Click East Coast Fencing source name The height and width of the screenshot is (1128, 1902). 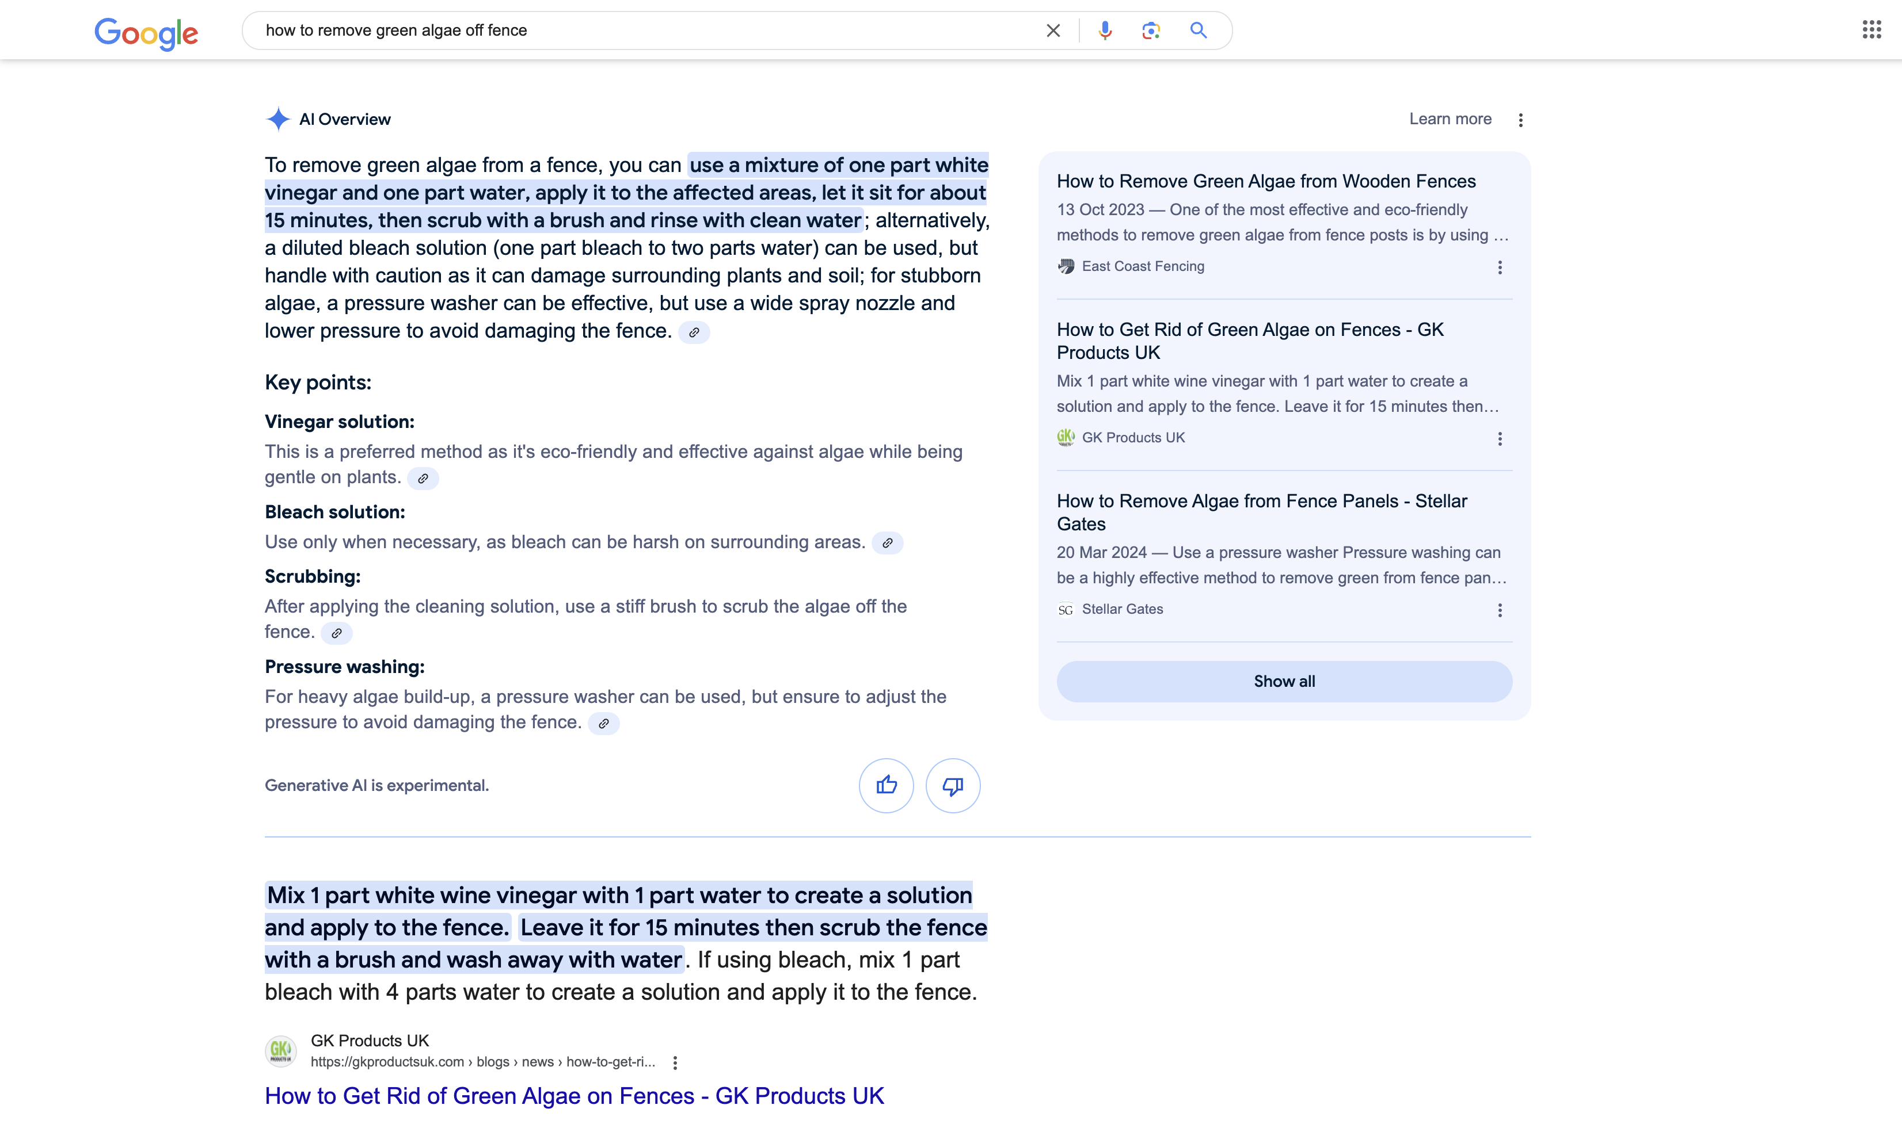1142,266
